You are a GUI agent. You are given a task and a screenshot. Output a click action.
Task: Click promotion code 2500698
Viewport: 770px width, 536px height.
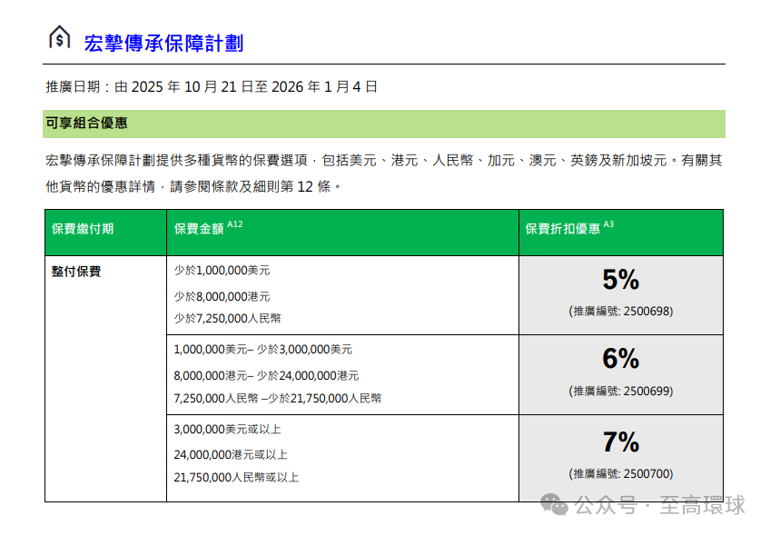pyautogui.click(x=621, y=311)
